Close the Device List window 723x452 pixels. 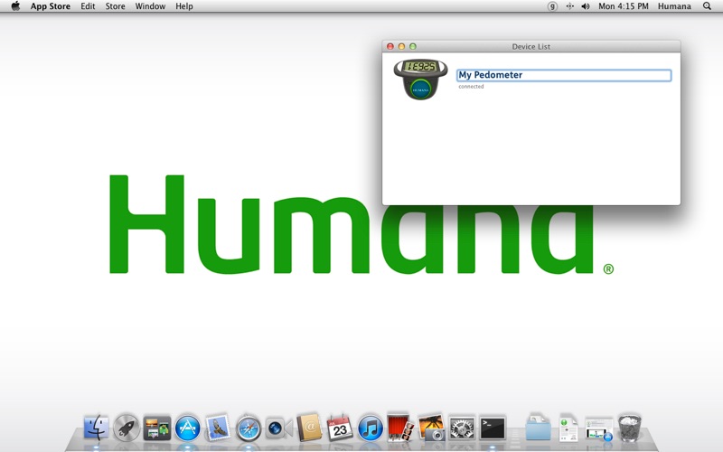coord(390,47)
